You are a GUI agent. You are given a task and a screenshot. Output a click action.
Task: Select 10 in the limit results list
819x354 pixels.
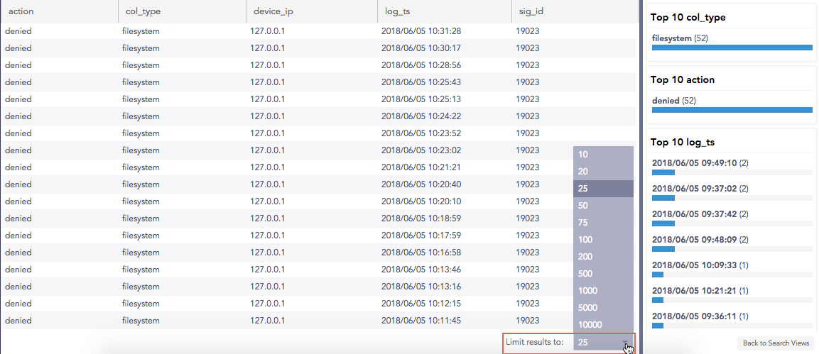pos(602,155)
